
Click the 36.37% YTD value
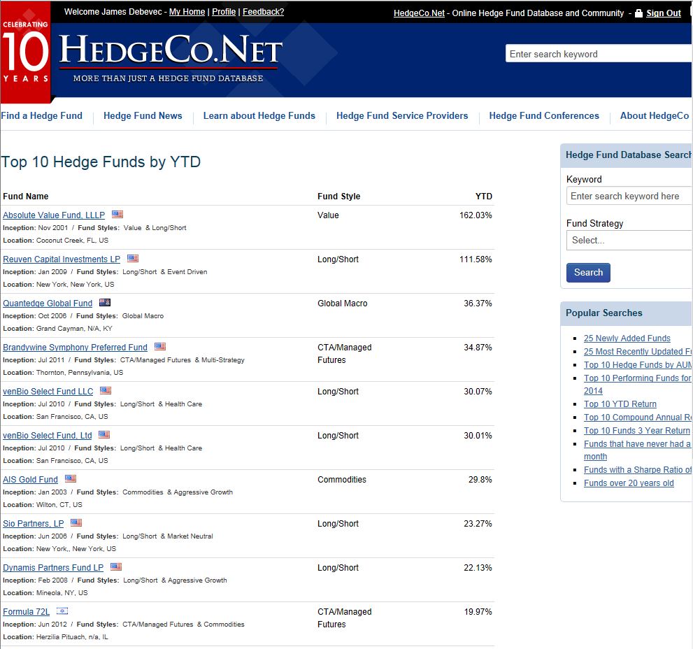click(478, 304)
